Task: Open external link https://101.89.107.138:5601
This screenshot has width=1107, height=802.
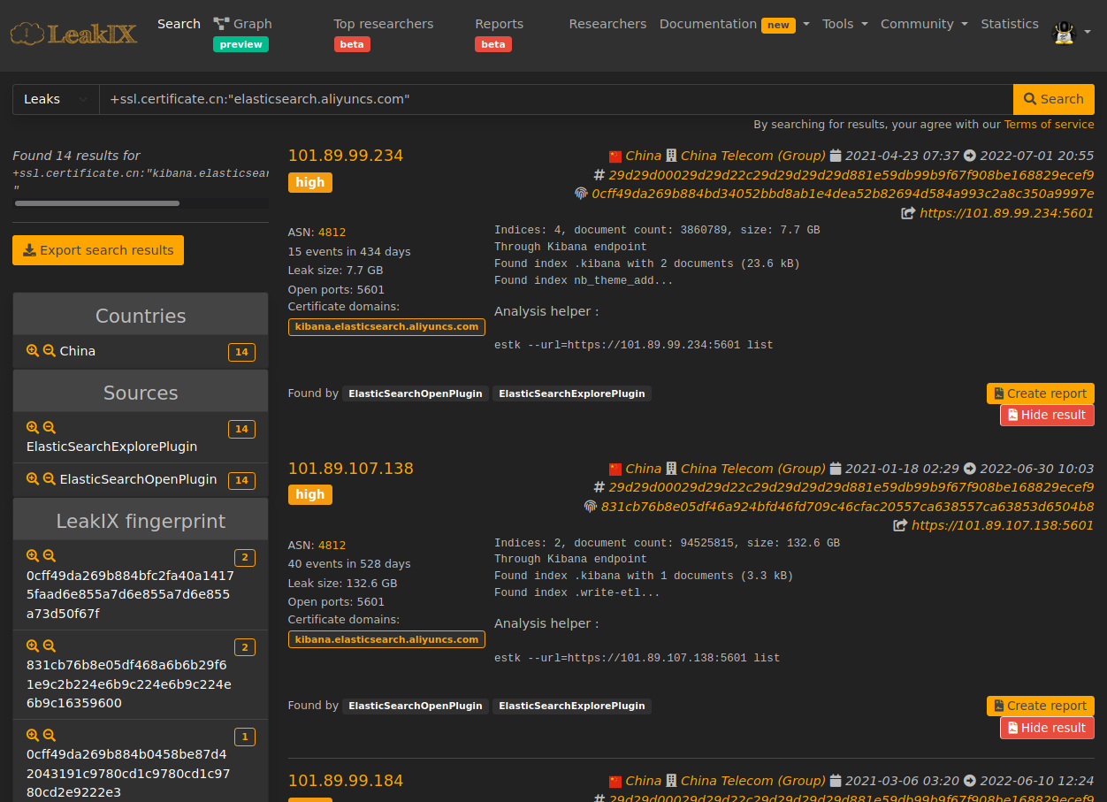Action: pos(1003,525)
